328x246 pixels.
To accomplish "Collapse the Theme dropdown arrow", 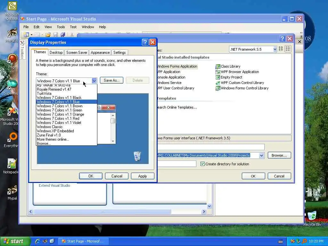I will point(94,81).
